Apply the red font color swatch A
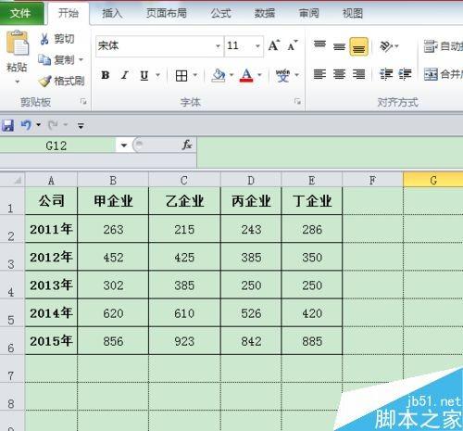Image resolution: width=463 pixels, height=431 pixels. 246,75
